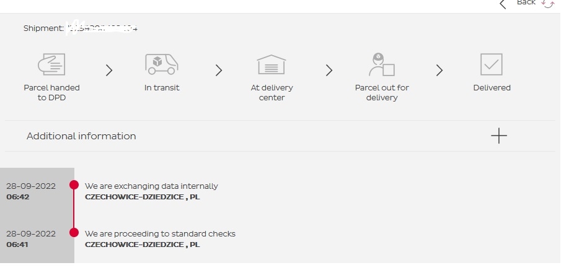582x273 pixels.
Task: Click the In transit step label
Action: pyautogui.click(x=162, y=88)
